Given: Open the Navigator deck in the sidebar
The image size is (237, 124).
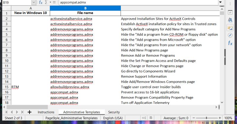Looking at the screenshot, I should pyautogui.click(x=230, y=35).
